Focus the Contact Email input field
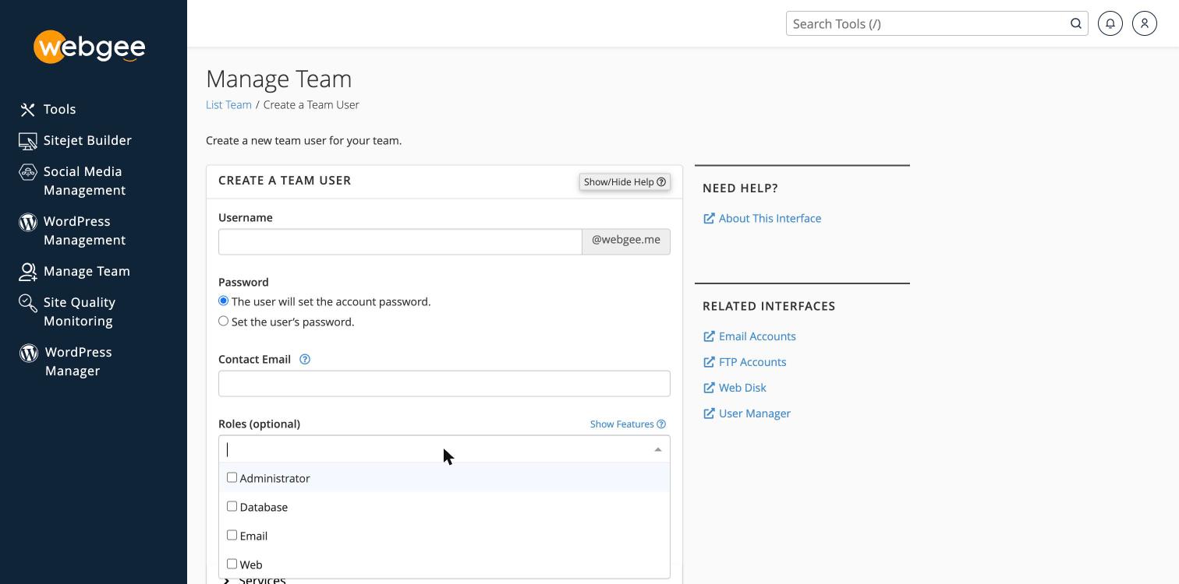Screen dimensions: 1179x584 coord(444,383)
